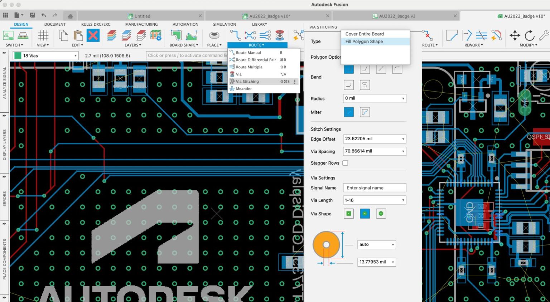
Task: Click the Via stacking icon in Route group
Action: (279, 35)
